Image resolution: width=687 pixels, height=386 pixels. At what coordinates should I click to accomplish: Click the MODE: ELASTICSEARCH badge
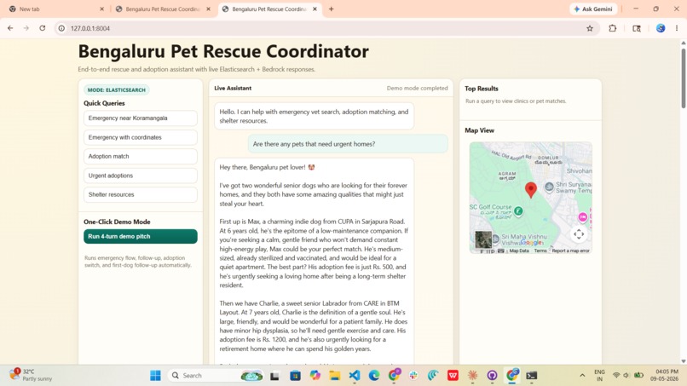(117, 89)
